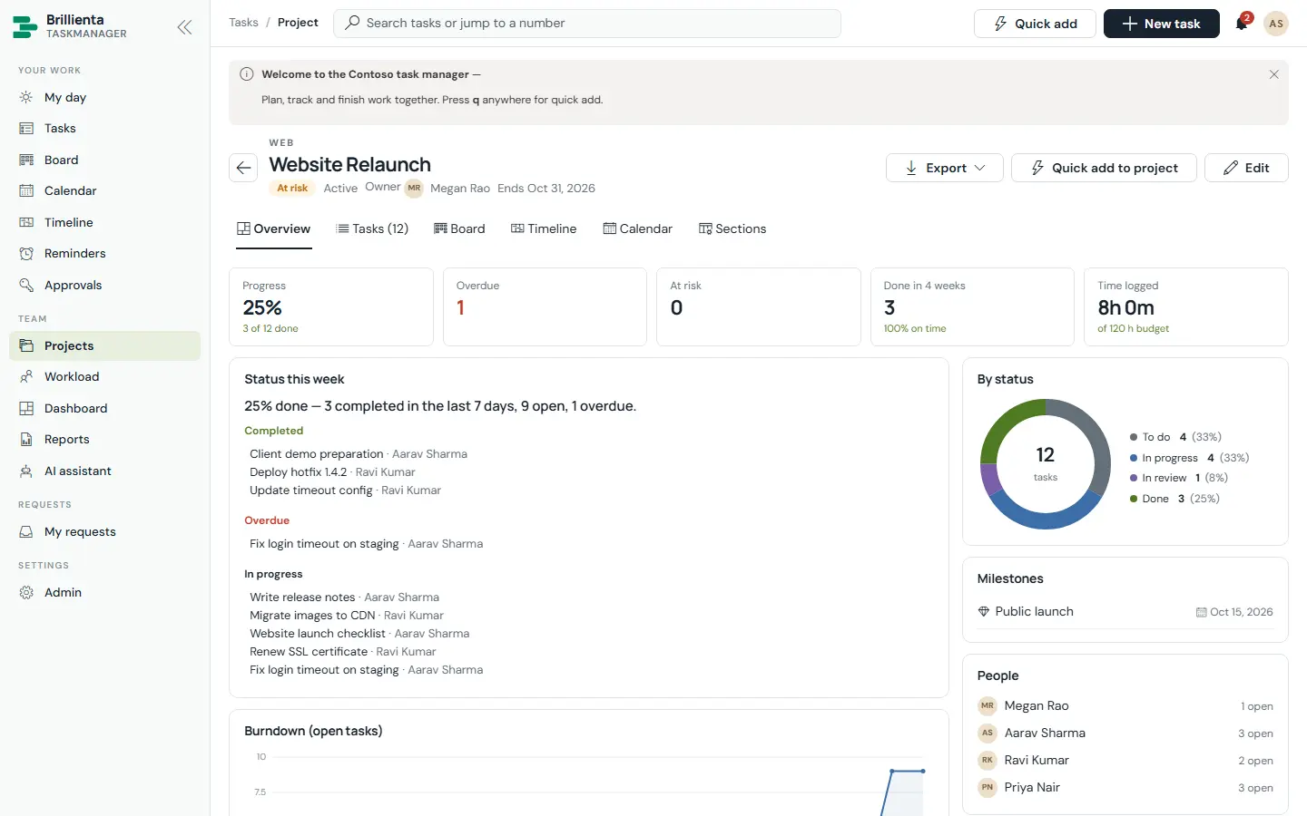Open Migrate images to CDN task
The height and width of the screenshot is (816, 1307).
coord(312,616)
